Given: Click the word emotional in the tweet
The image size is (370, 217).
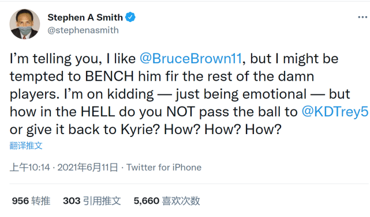Looking at the screenshot, I should (274, 94).
